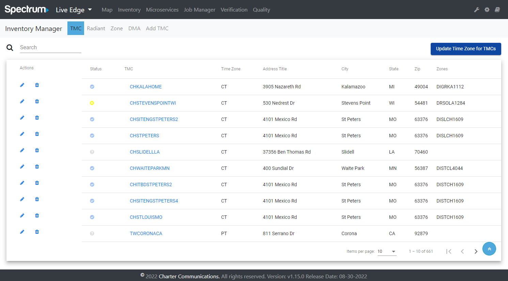Open the Add TMC tab
The width and height of the screenshot is (508, 281).
click(x=157, y=29)
